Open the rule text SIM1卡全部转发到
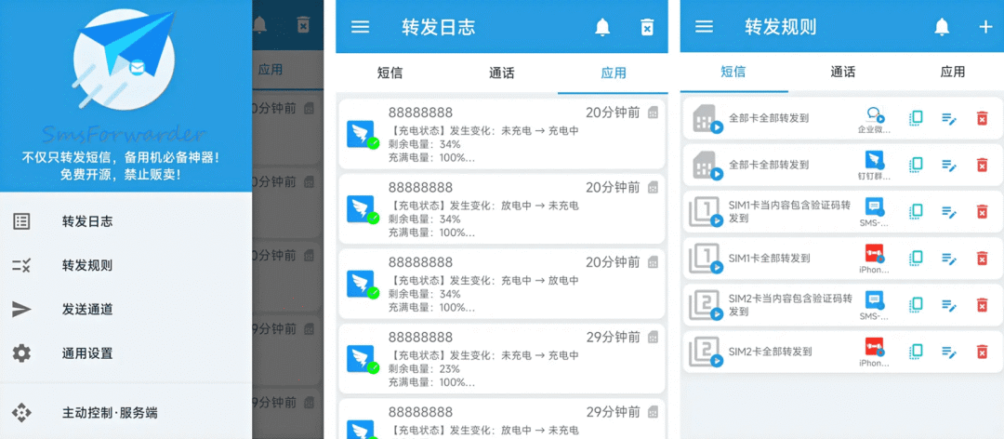The height and width of the screenshot is (439, 1004). pos(769,259)
